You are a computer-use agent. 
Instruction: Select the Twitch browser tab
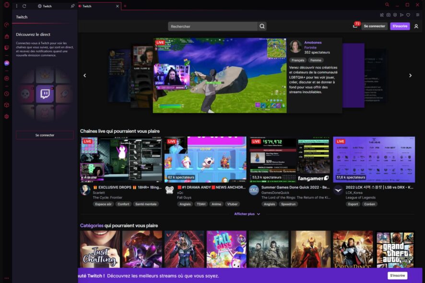99,6
